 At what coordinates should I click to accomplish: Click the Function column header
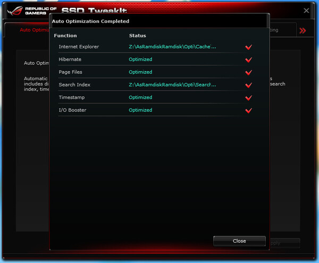[65, 36]
